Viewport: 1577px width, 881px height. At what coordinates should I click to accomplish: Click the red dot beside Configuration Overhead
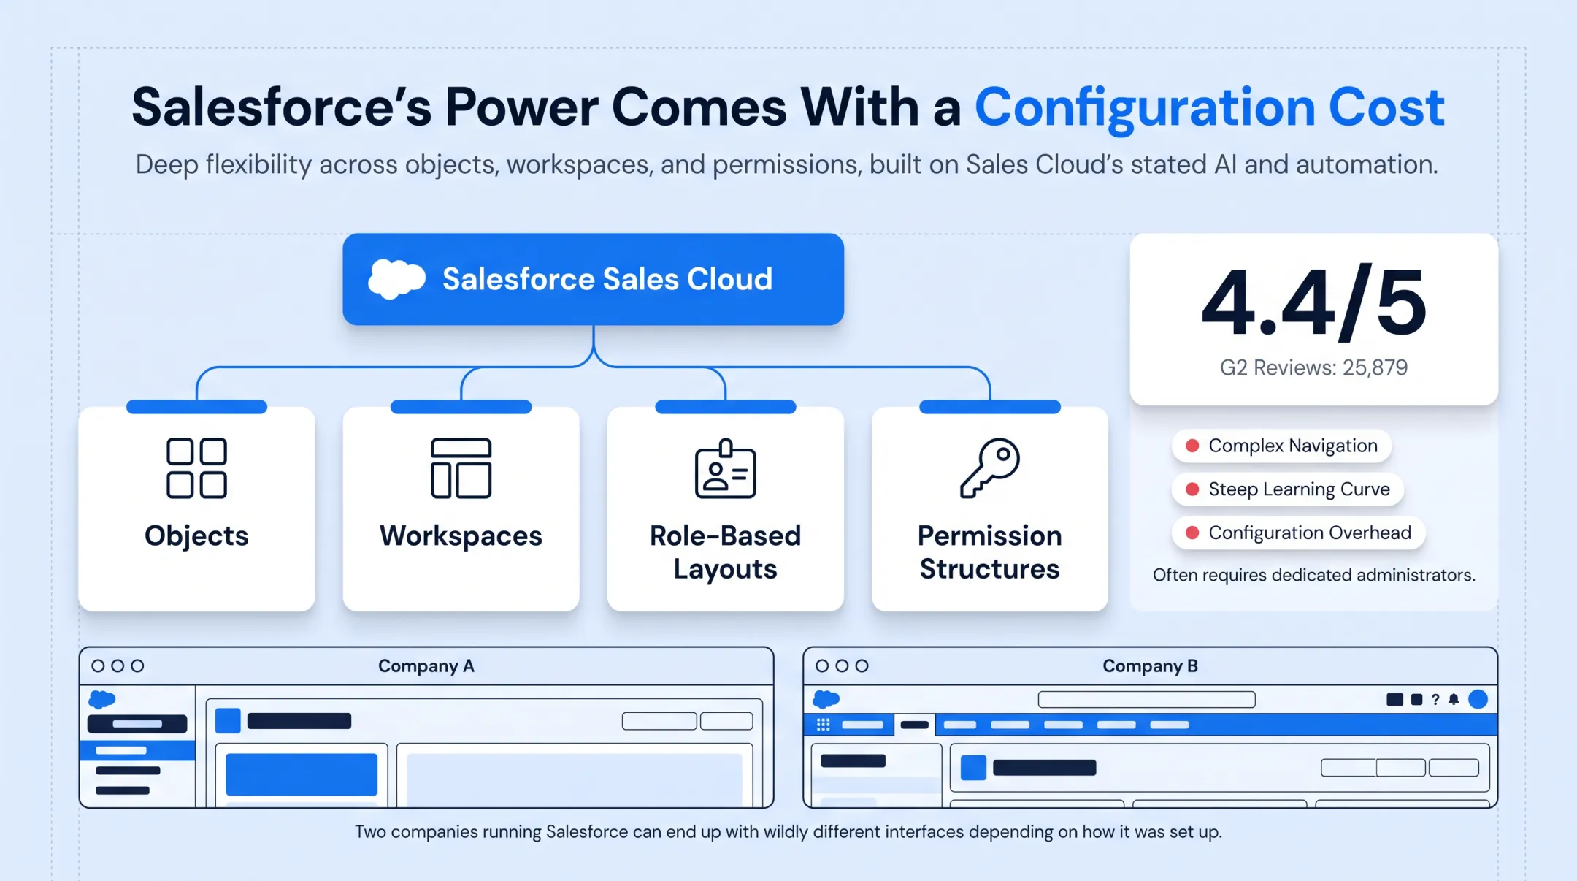tap(1192, 533)
